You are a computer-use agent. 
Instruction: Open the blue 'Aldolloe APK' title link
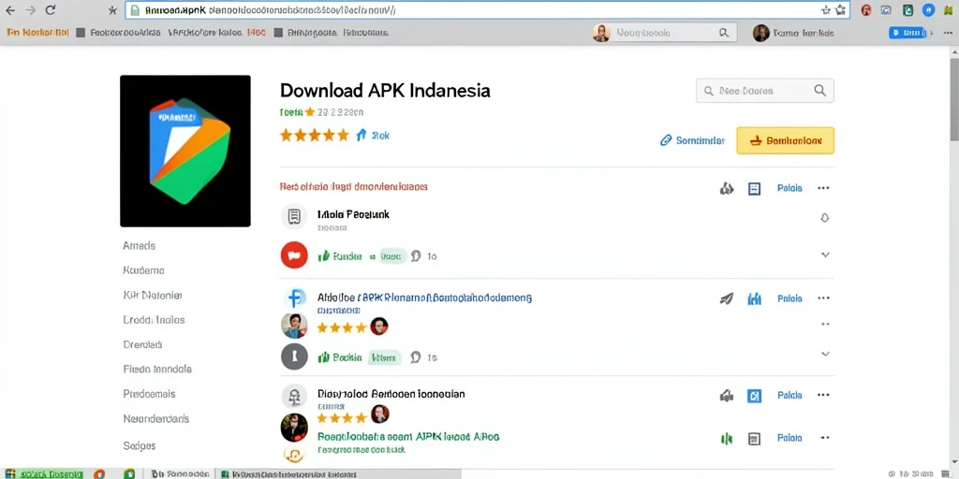click(424, 298)
